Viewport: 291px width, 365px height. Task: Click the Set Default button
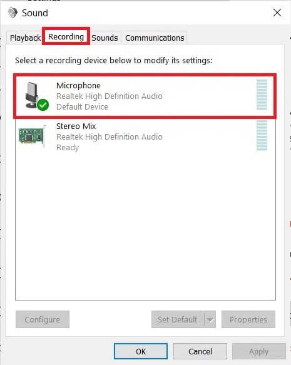(x=178, y=319)
